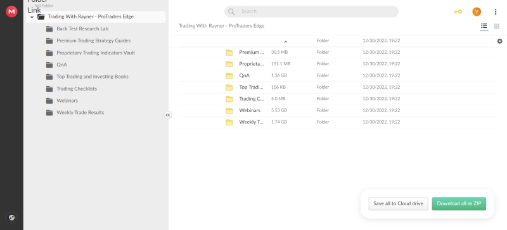Open Webinars folder in left tree
507x230 pixels.
(67, 101)
